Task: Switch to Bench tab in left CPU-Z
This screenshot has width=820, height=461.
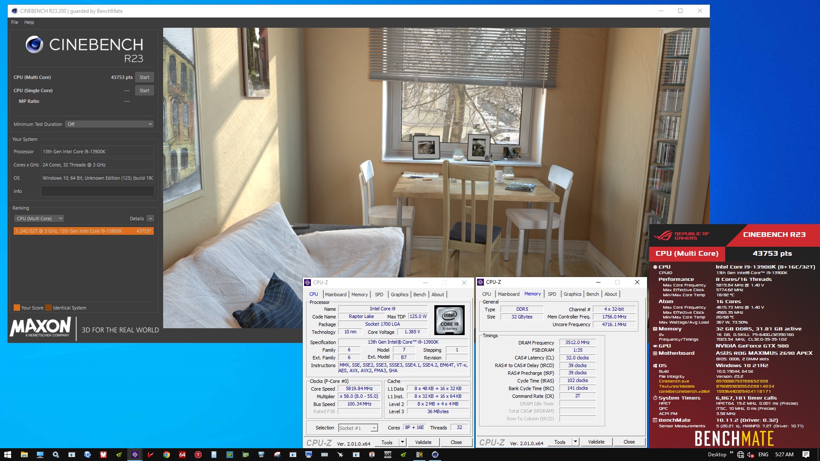Action: pyautogui.click(x=420, y=295)
